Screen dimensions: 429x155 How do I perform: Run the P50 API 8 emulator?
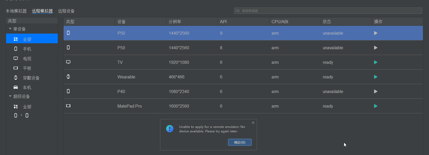[376, 48]
